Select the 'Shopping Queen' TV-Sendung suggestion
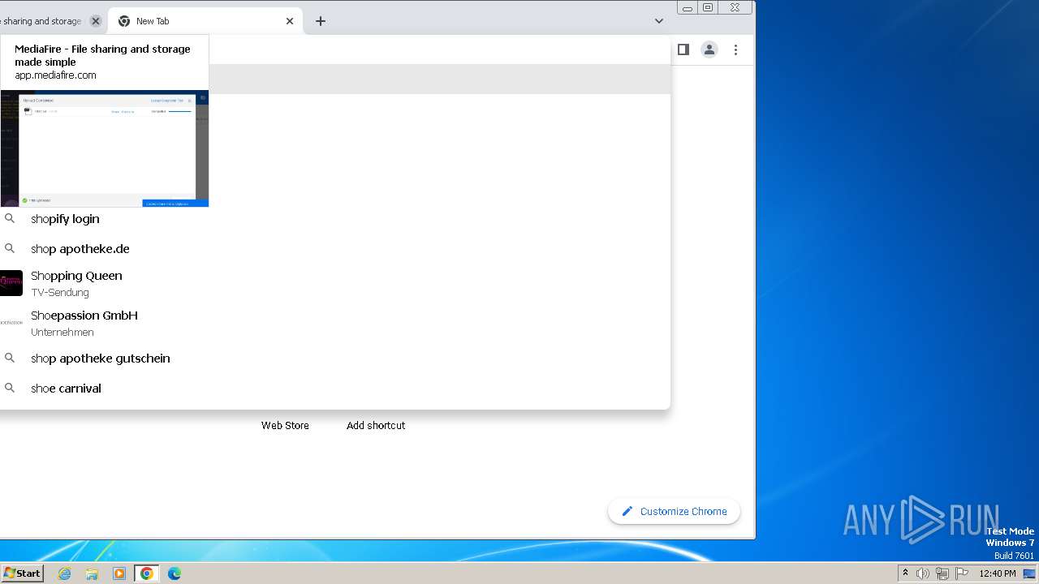Image resolution: width=1039 pixels, height=584 pixels. pos(335,283)
